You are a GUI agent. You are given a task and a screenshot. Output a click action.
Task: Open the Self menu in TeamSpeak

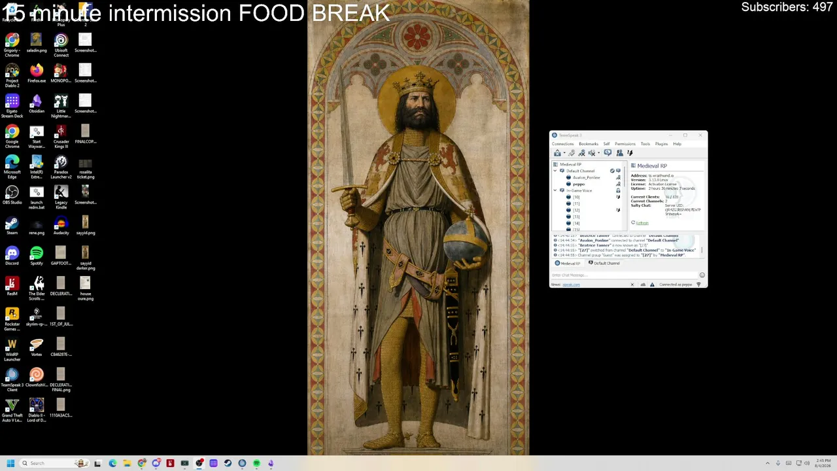(x=606, y=144)
